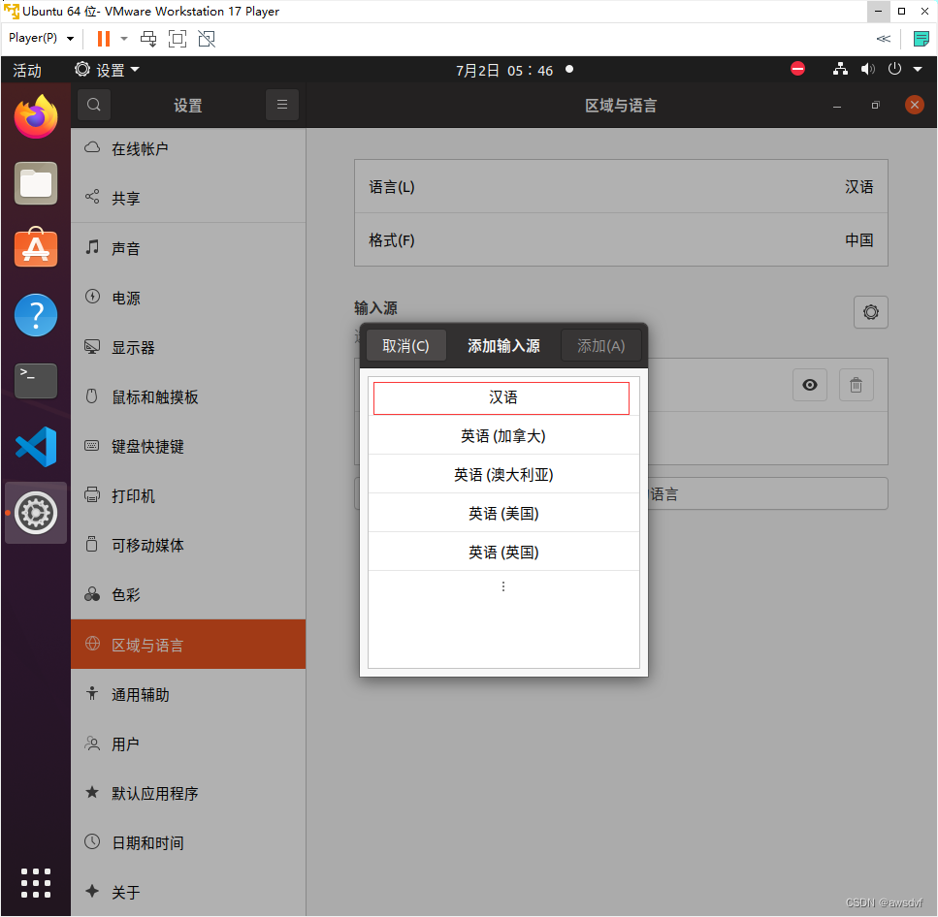Click the Settings gear icon in the dock
The width and height of the screenshot is (938, 917).
[x=36, y=513]
